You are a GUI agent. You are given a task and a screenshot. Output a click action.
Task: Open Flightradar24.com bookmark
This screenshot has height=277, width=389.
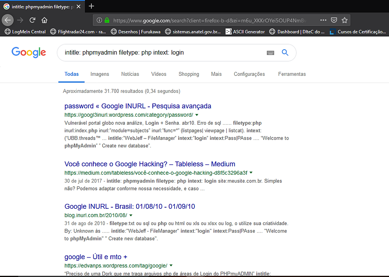coord(78,32)
